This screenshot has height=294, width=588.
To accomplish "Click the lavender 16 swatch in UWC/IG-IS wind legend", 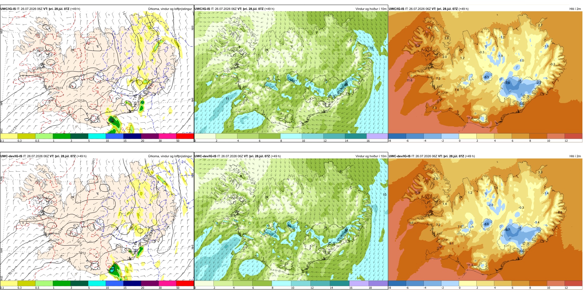I will 377,136.
